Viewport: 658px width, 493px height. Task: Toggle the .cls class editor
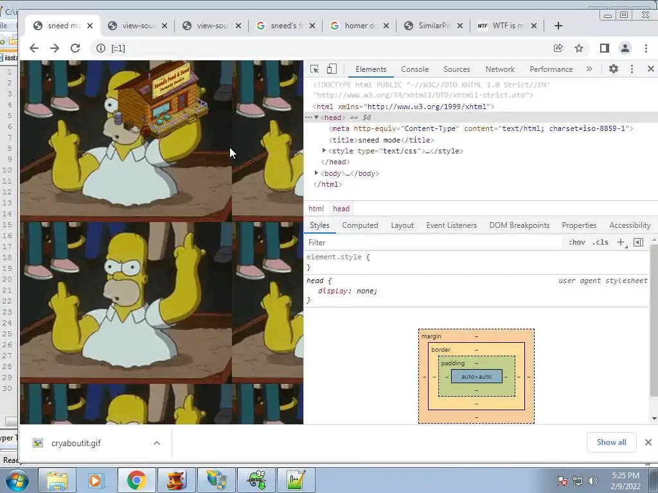tap(600, 242)
